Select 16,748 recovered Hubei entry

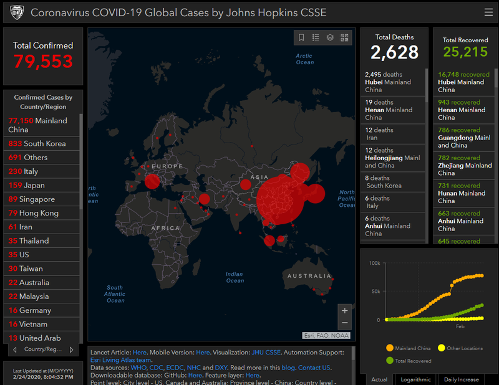point(464,82)
